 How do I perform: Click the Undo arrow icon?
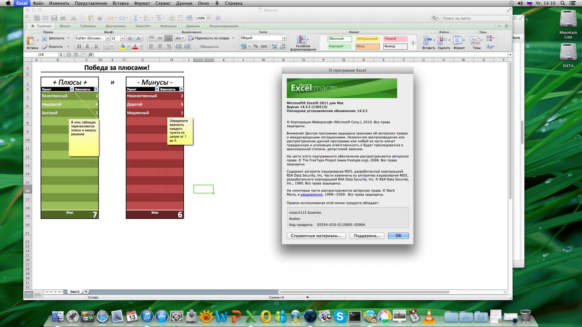click(110, 18)
